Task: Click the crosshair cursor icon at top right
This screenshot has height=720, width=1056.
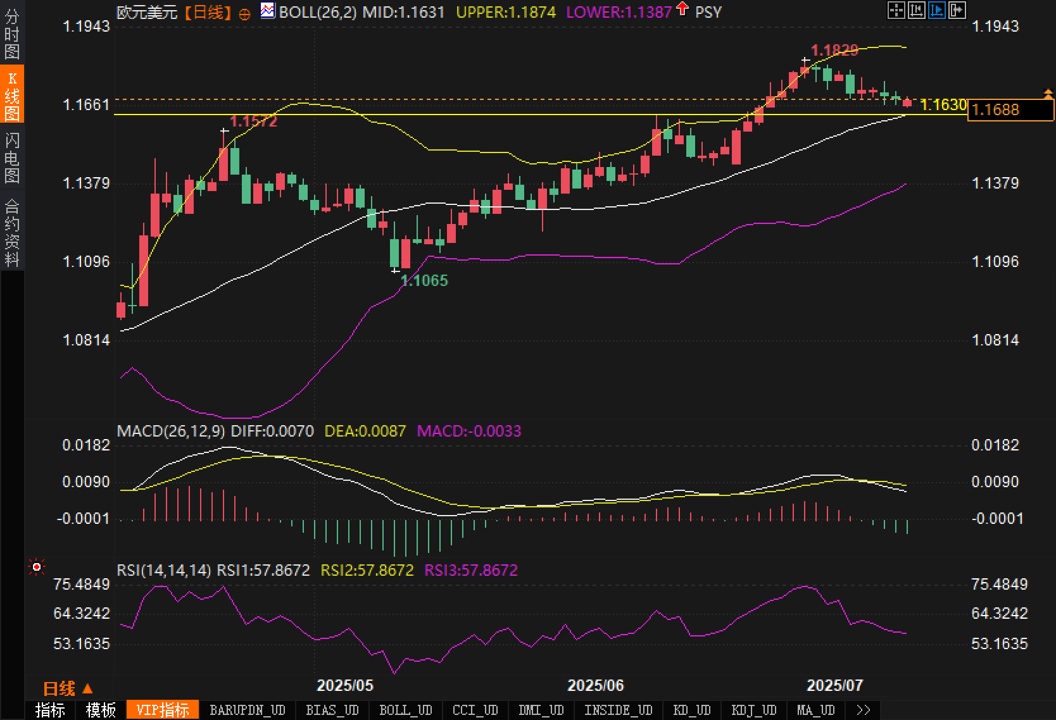Action: tap(896, 9)
